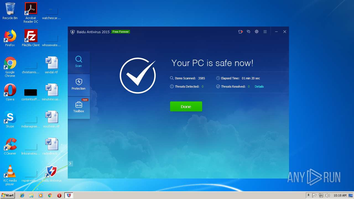Select the christianris desktop file
Screen dimensions: 354x199
pos(31,67)
